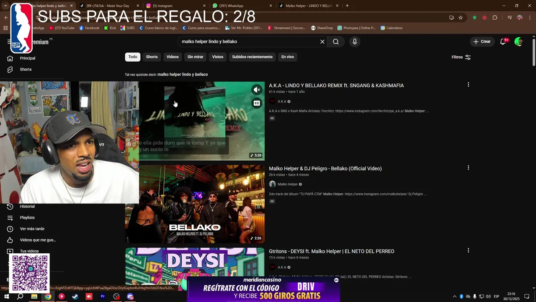Unmute the Lindo y Bellako preview video

(257, 89)
